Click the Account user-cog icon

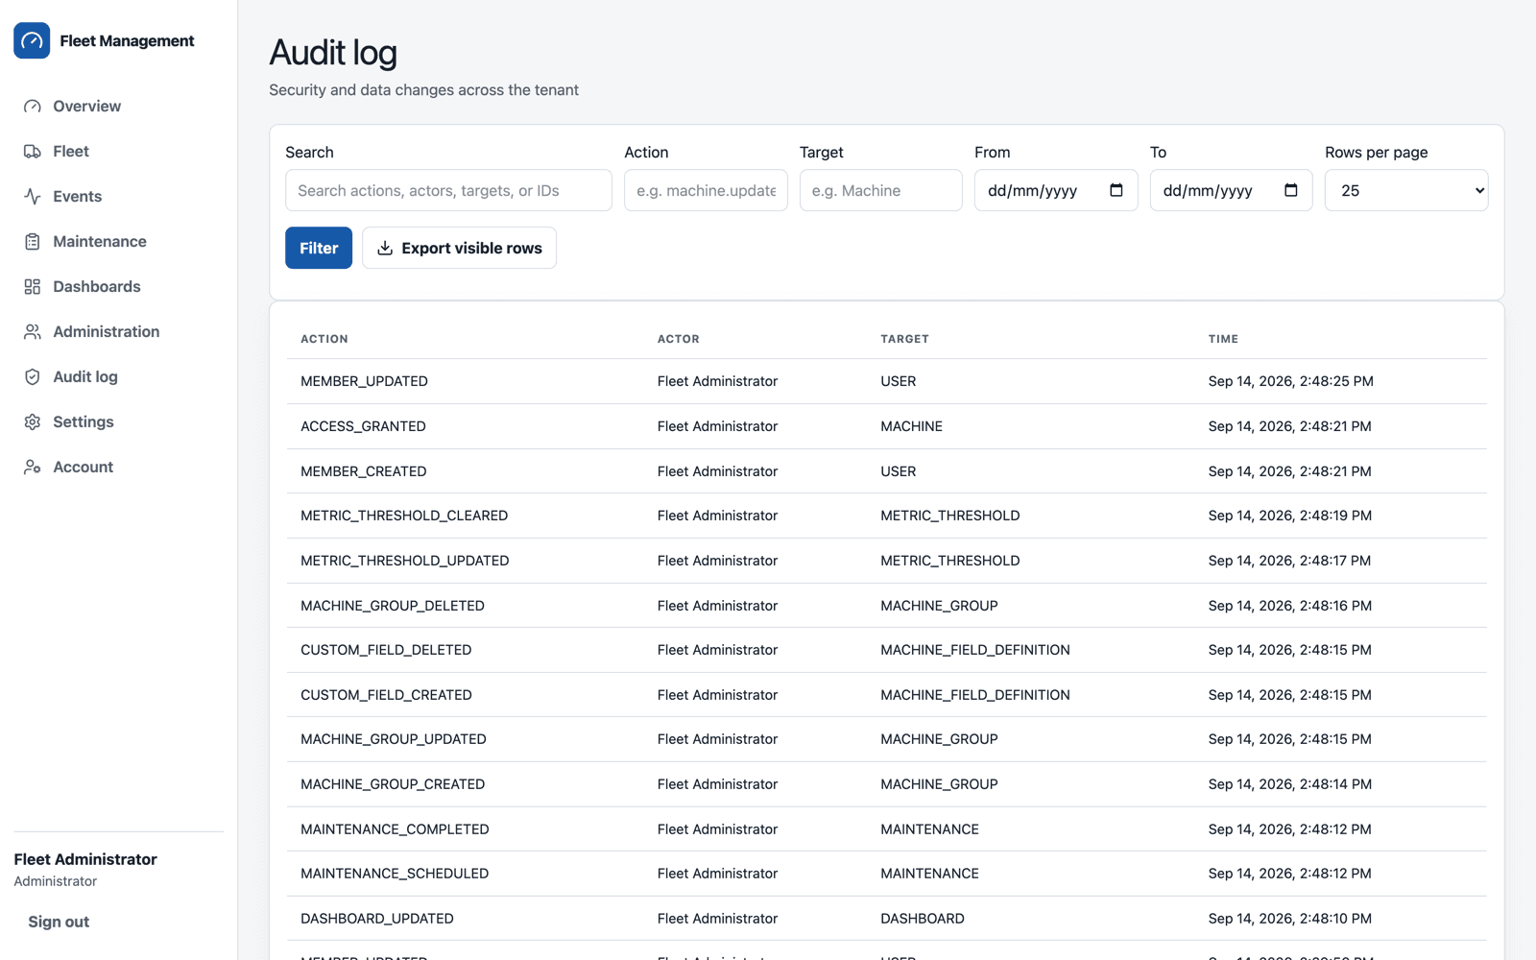click(33, 468)
